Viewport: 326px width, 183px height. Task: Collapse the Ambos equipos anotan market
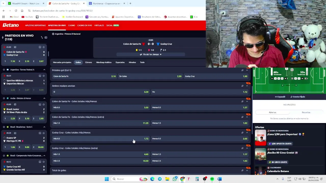pos(247,86)
